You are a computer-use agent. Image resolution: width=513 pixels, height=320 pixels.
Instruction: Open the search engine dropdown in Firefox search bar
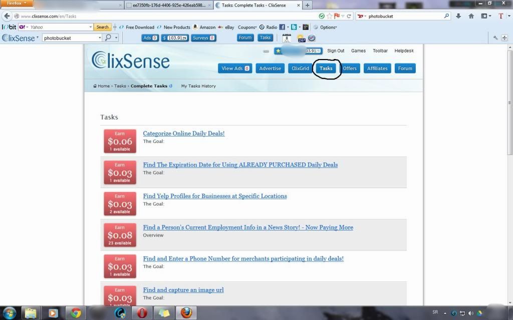coord(362,16)
